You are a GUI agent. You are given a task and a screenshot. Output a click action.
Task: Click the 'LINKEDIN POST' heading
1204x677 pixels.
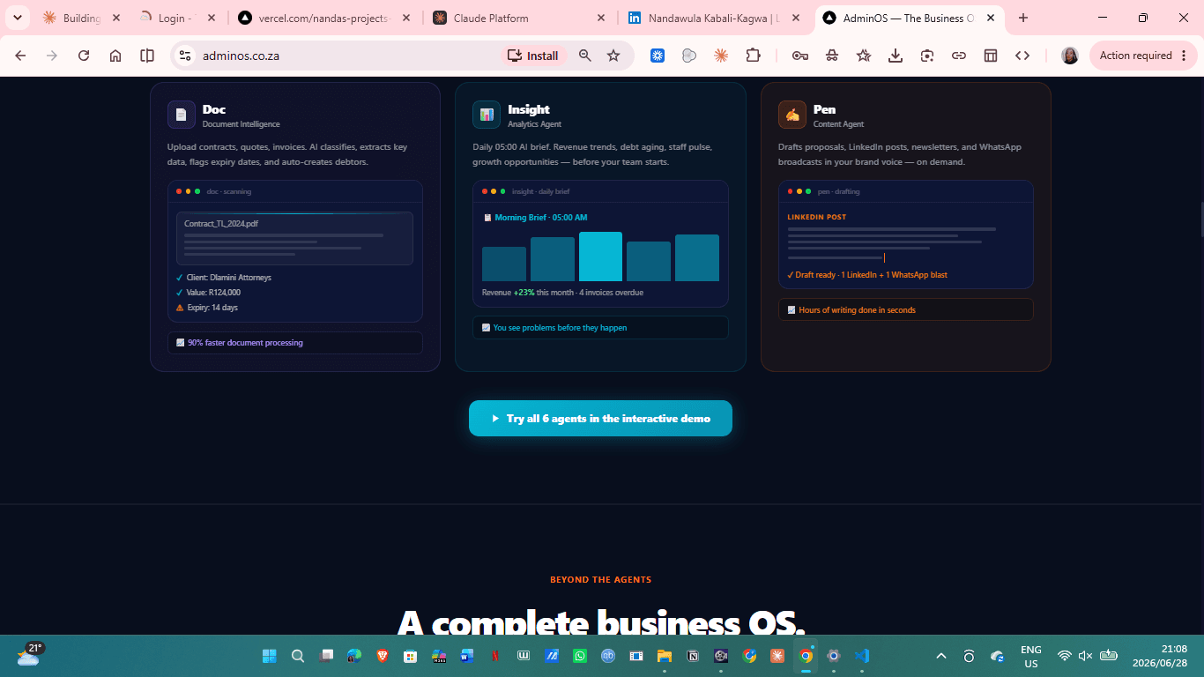816,217
